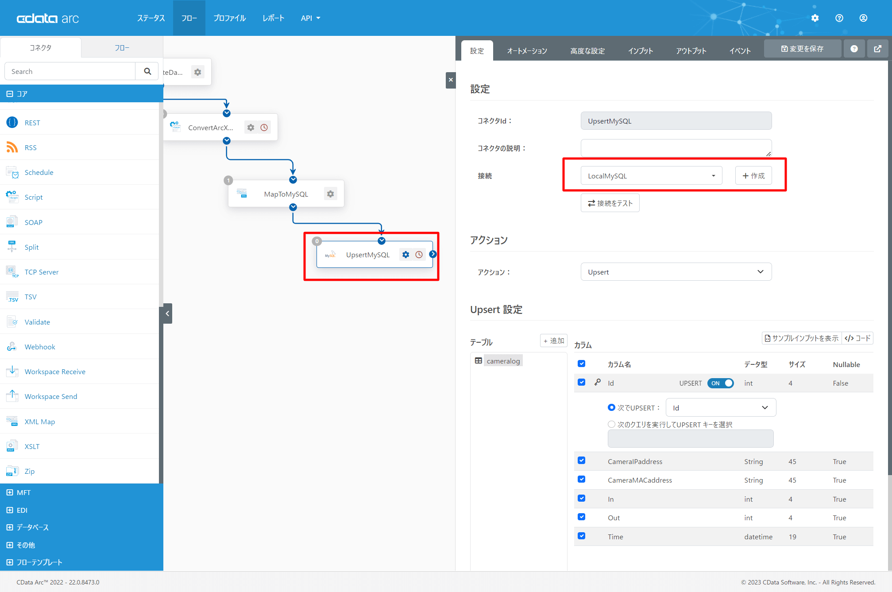The image size is (892, 592).
Task: Select UPSERT key by query radio
Action: coord(611,424)
